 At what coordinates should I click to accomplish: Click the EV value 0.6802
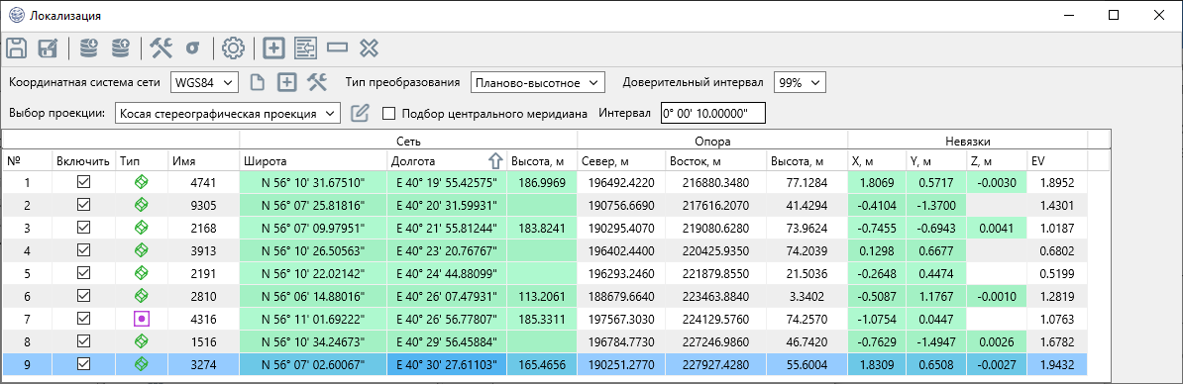pyautogui.click(x=1057, y=249)
